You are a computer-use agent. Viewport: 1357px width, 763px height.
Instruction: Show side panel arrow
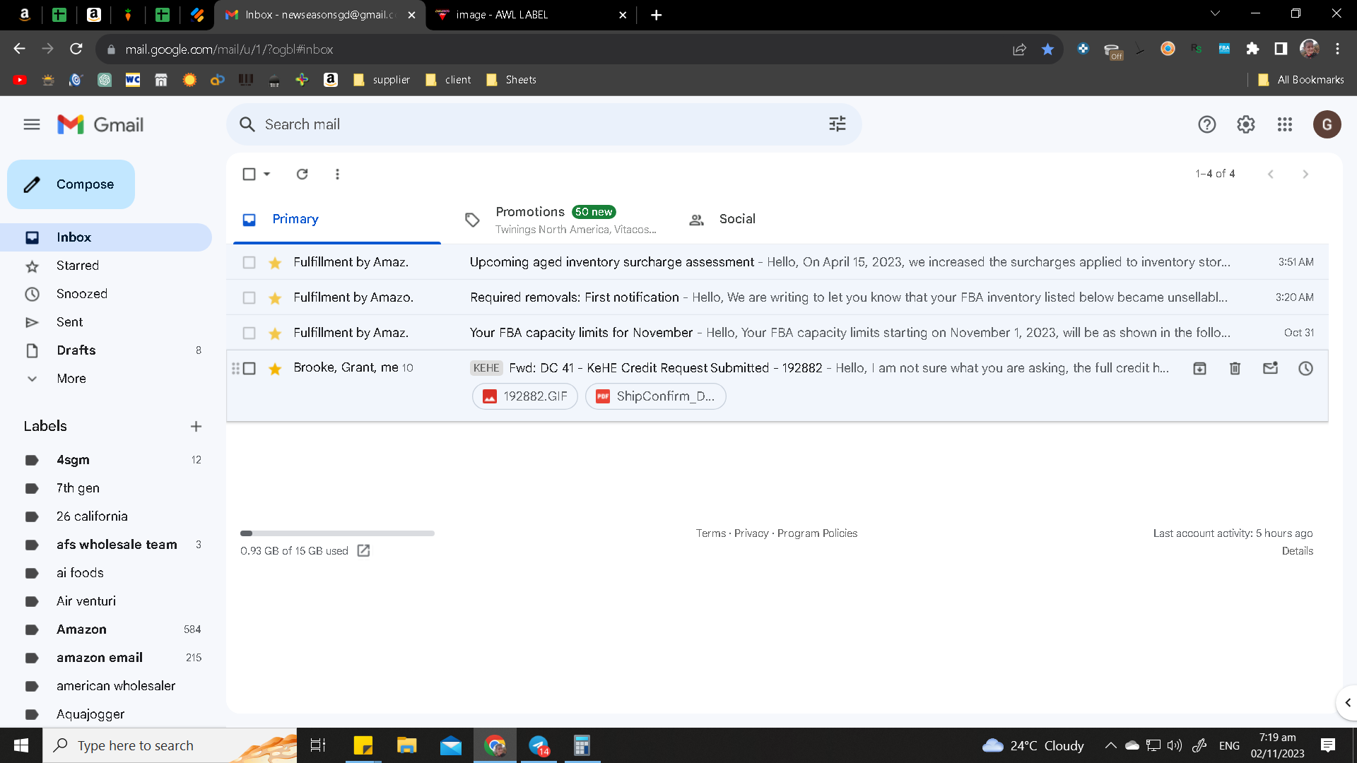tap(1348, 703)
